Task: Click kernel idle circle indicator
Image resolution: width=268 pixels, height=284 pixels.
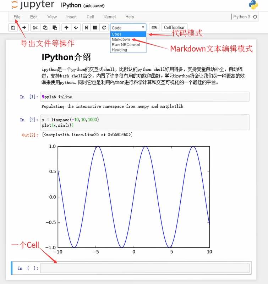Action: (x=255, y=17)
